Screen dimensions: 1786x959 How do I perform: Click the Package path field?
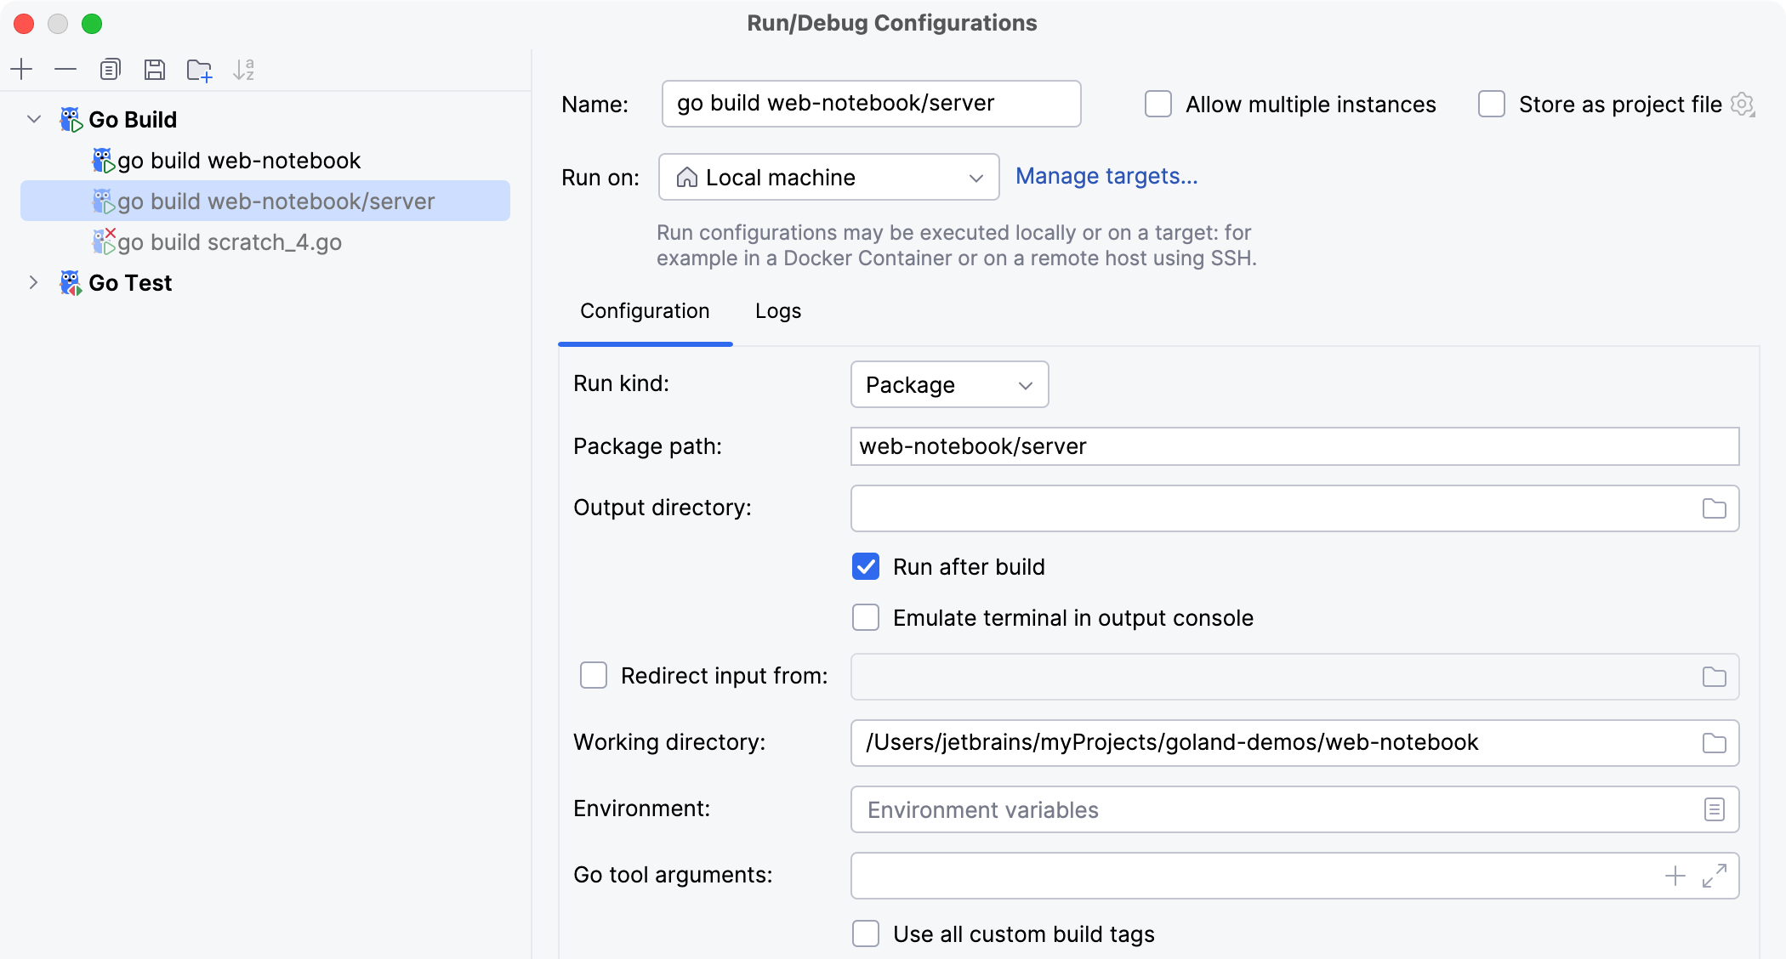pyautogui.click(x=1294, y=445)
